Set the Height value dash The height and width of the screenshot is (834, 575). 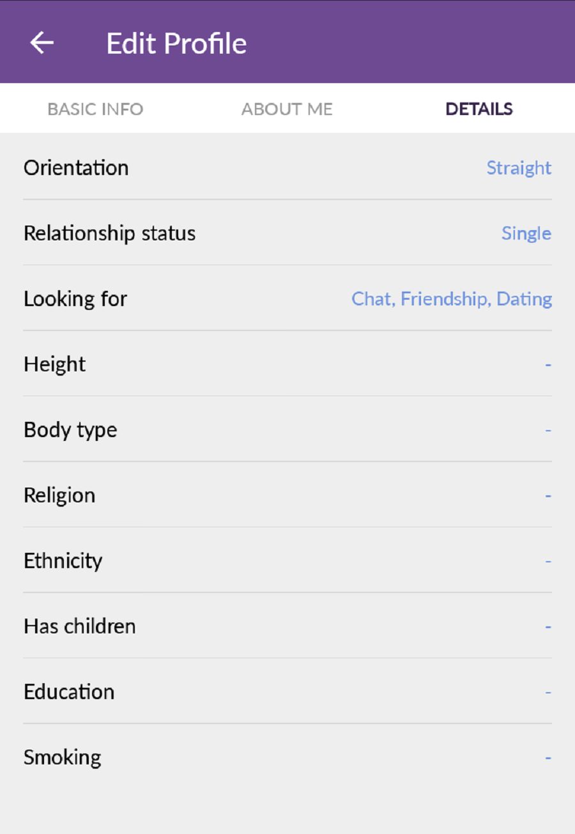coord(548,364)
